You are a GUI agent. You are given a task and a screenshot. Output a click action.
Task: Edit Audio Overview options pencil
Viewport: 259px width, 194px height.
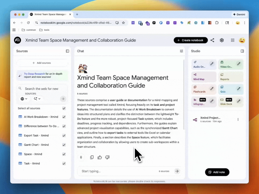pyautogui.click(x=212, y=64)
